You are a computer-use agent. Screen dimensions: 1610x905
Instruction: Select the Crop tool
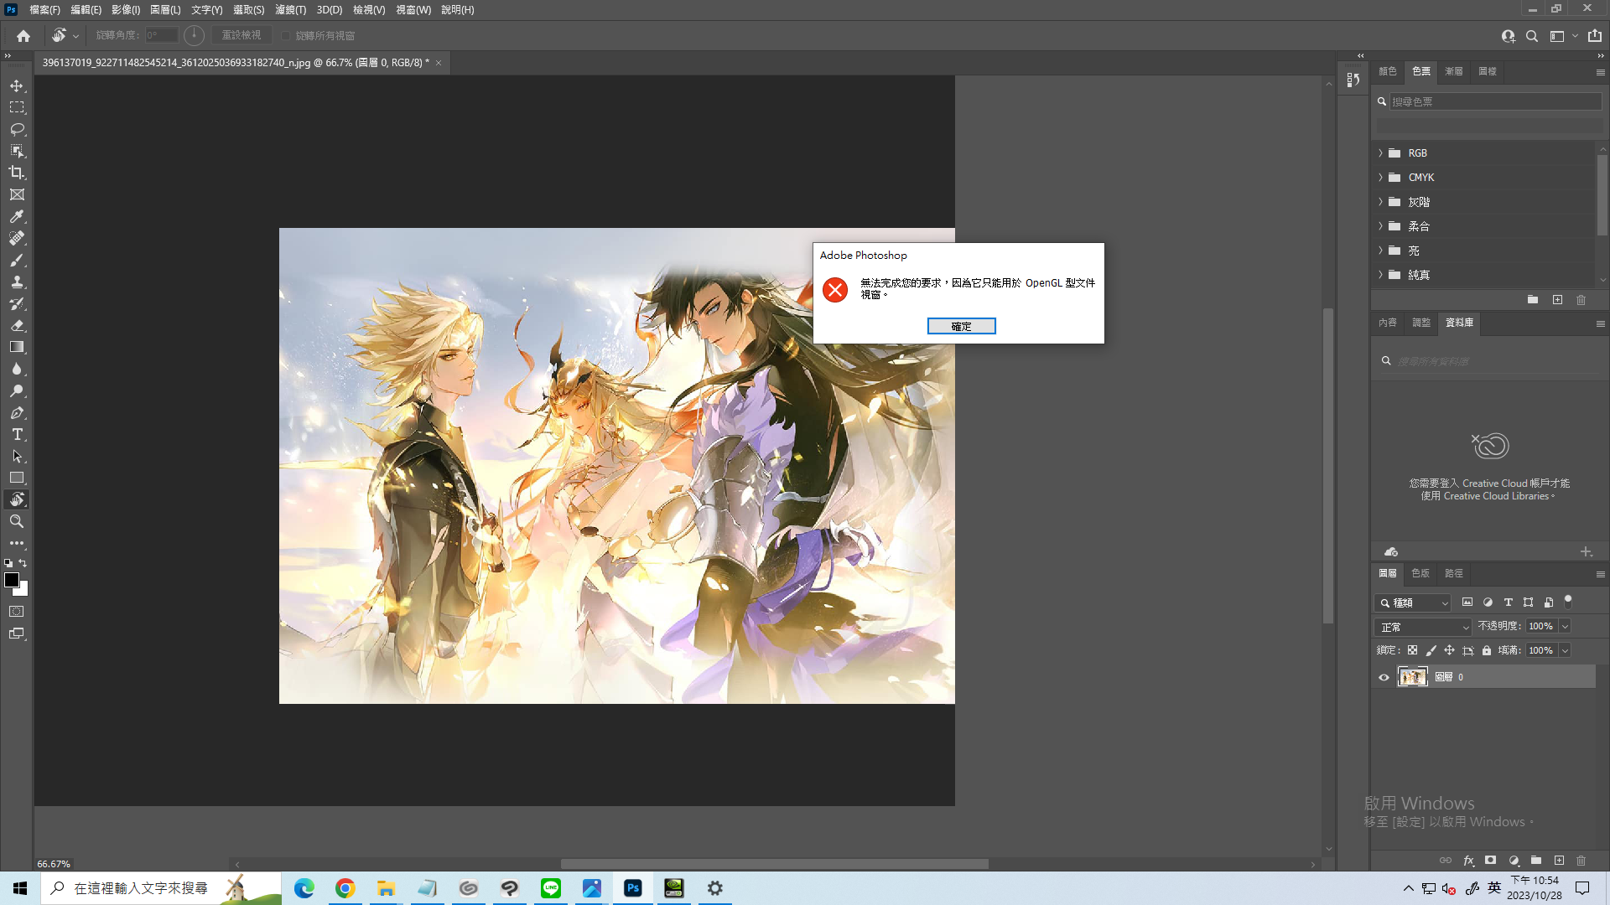tap(17, 173)
